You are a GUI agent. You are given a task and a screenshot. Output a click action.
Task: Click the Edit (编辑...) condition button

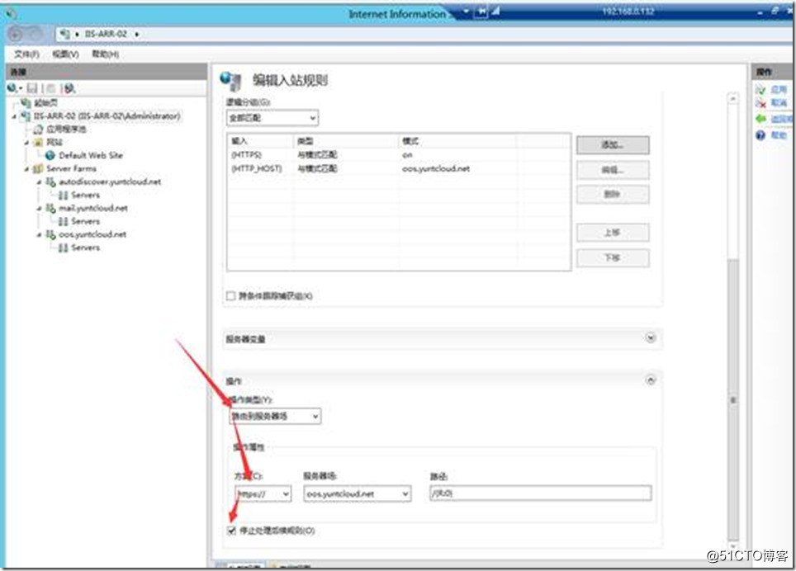[x=613, y=170]
